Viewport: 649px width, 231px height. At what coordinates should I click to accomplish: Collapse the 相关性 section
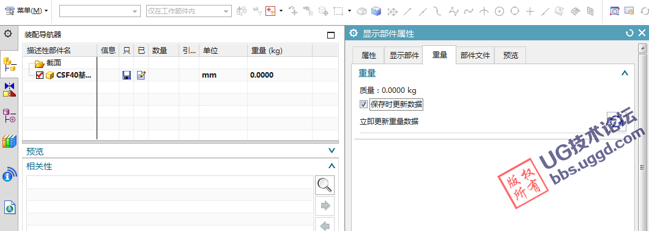point(331,166)
